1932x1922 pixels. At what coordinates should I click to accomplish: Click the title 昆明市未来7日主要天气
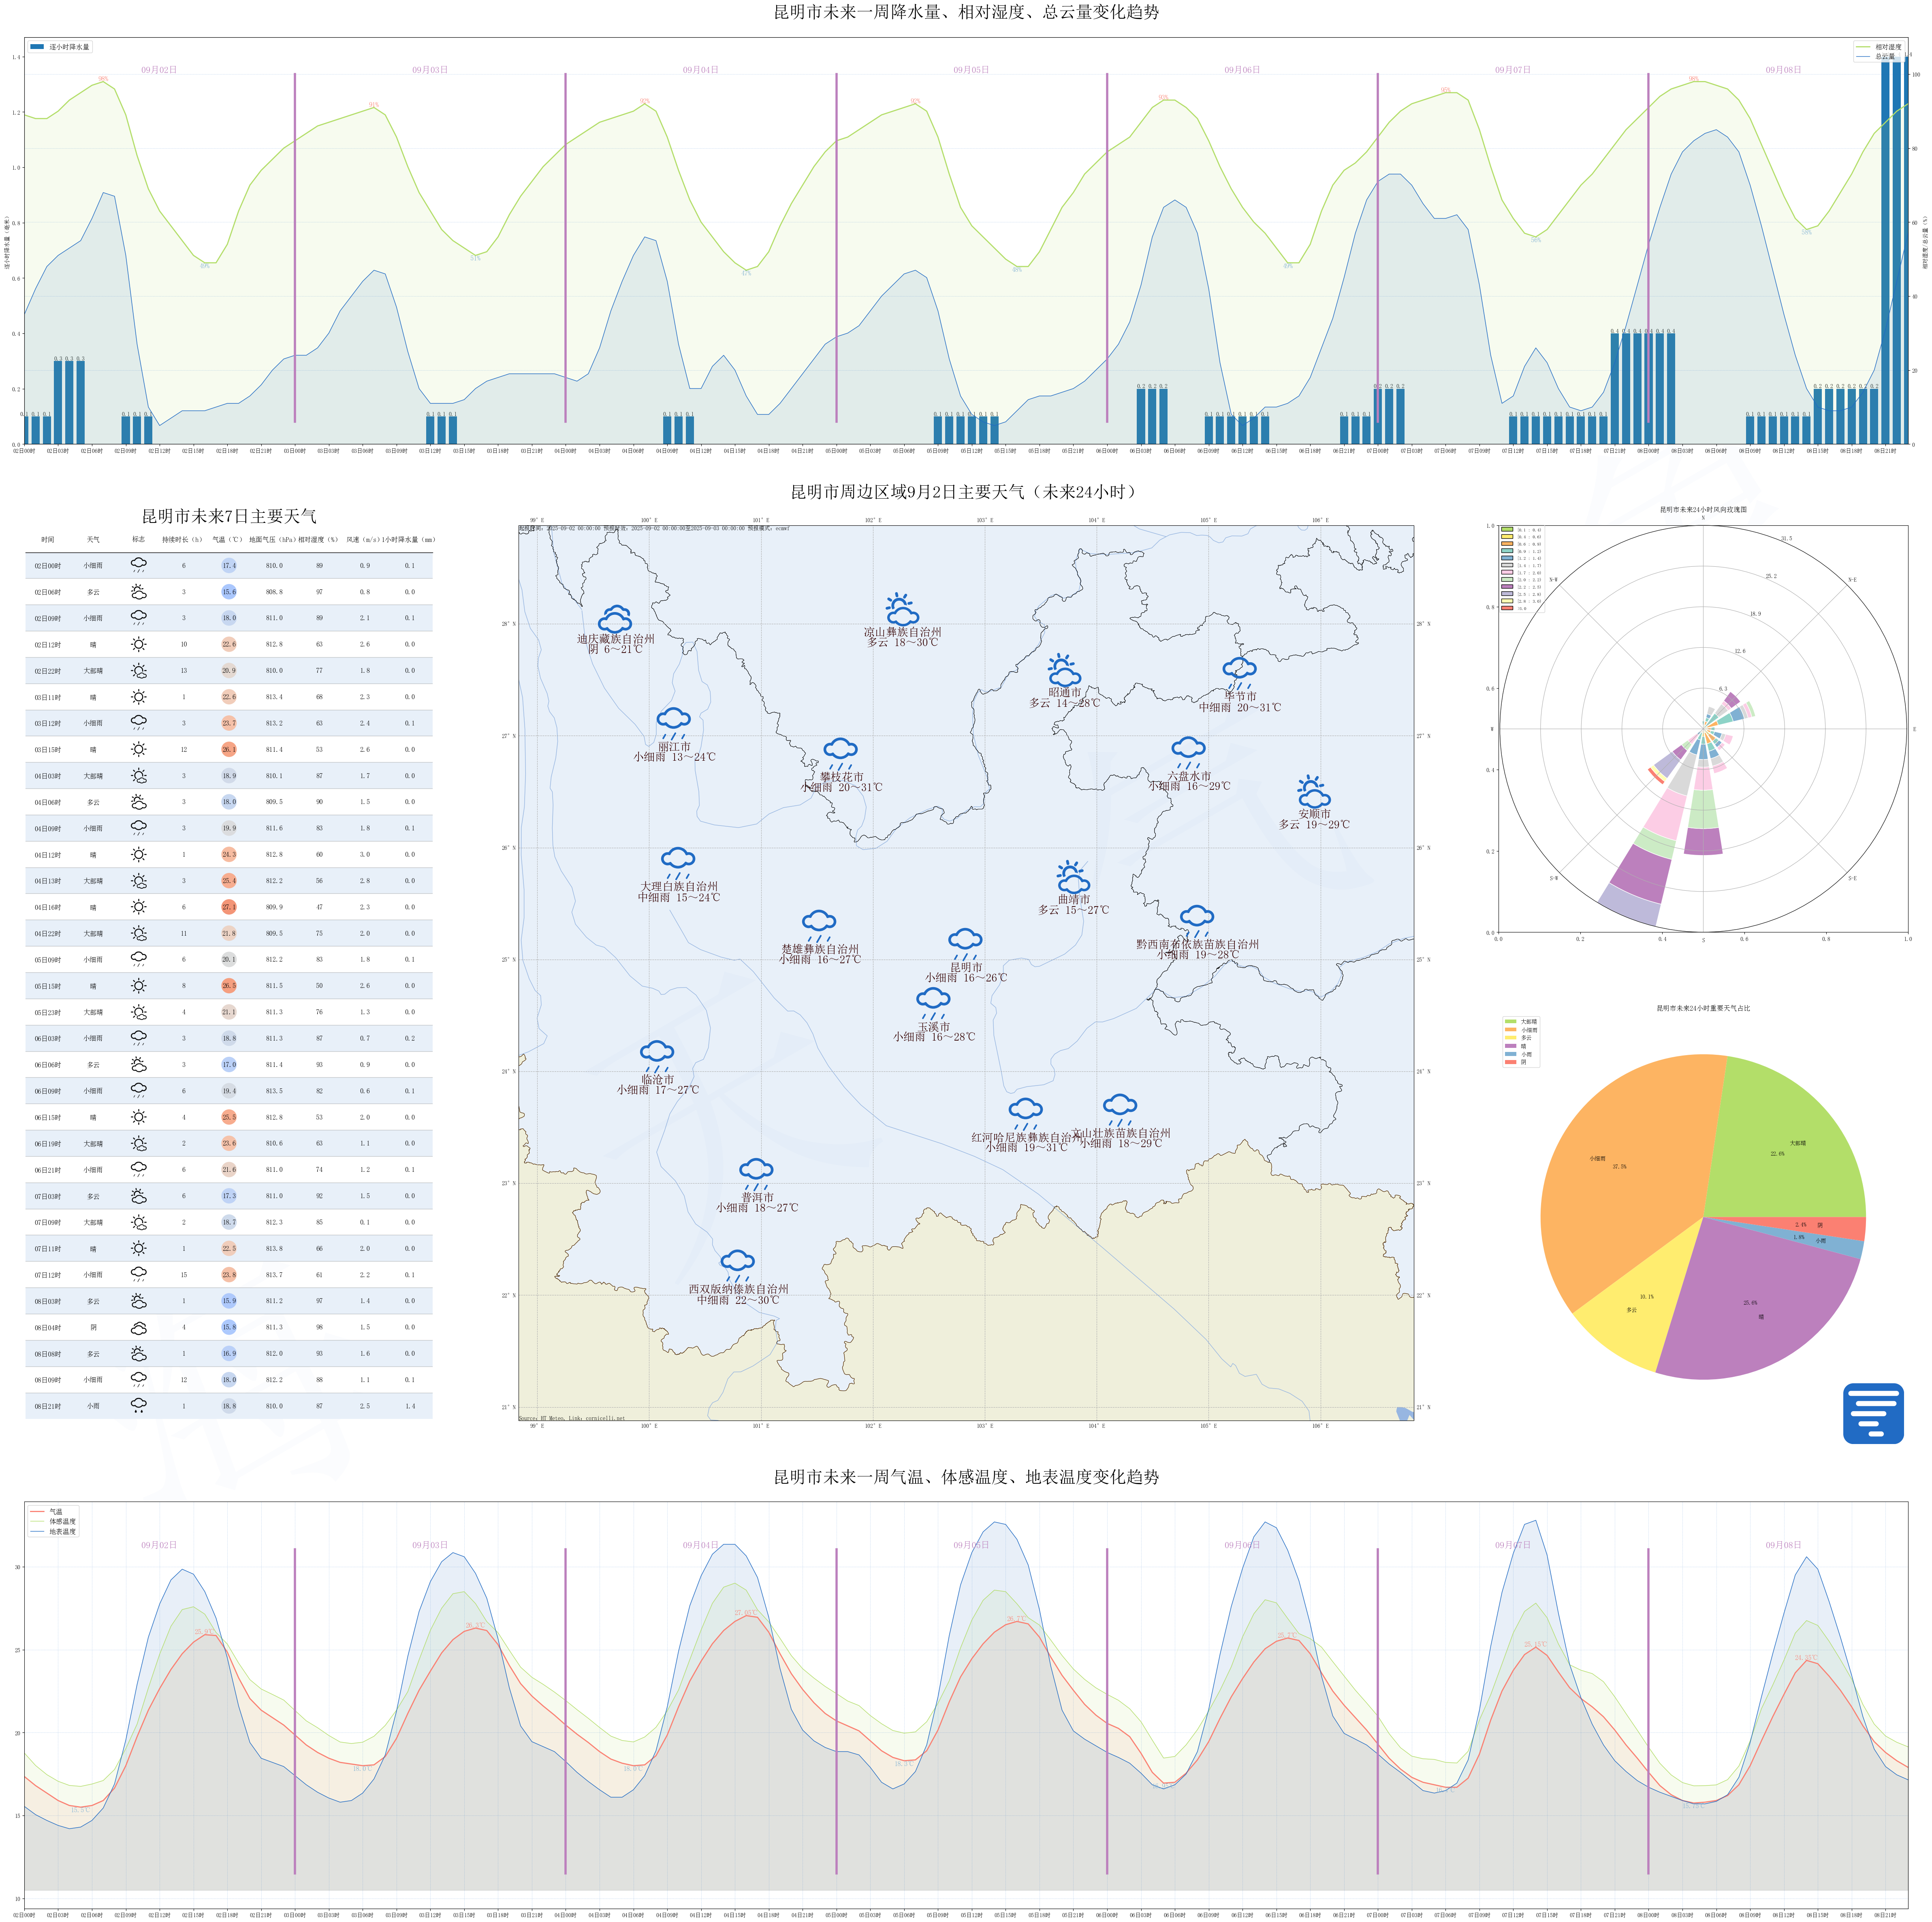pyautogui.click(x=229, y=516)
